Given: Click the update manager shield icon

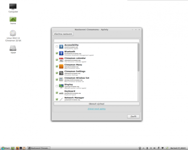Looking at the screenshot, I should tap(167, 148).
